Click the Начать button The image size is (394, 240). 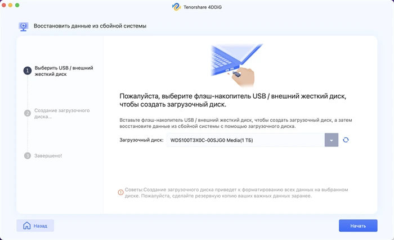[358, 226]
